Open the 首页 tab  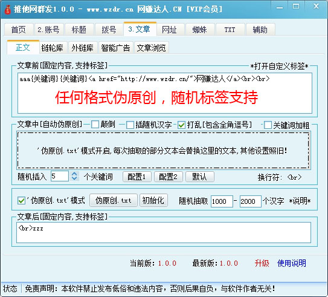point(19,30)
